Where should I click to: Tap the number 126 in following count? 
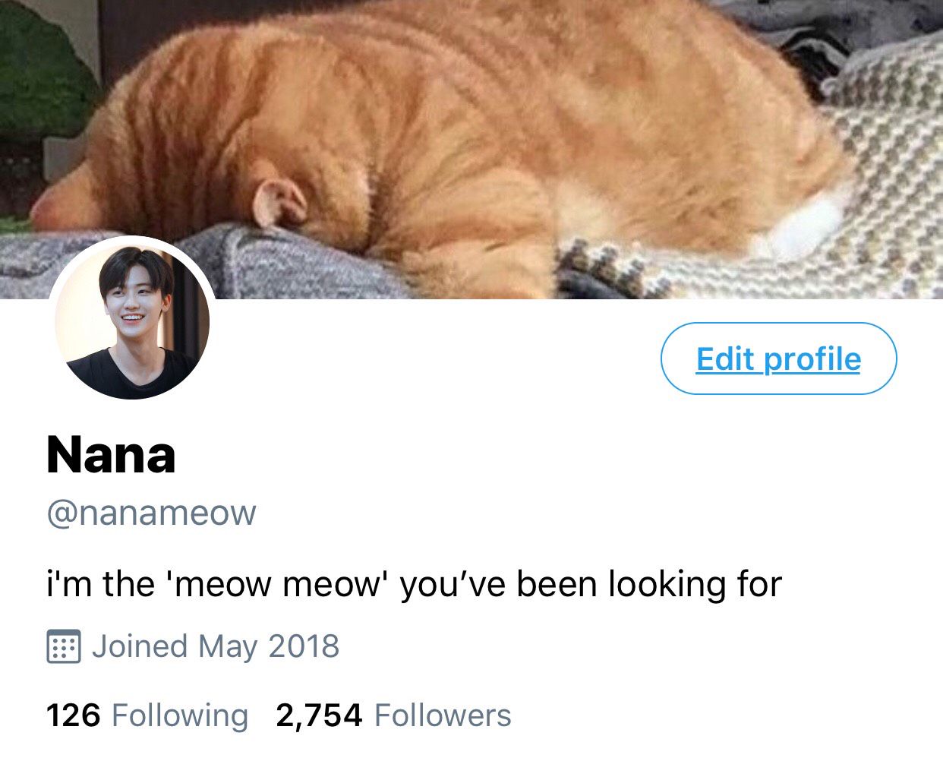click(x=73, y=715)
